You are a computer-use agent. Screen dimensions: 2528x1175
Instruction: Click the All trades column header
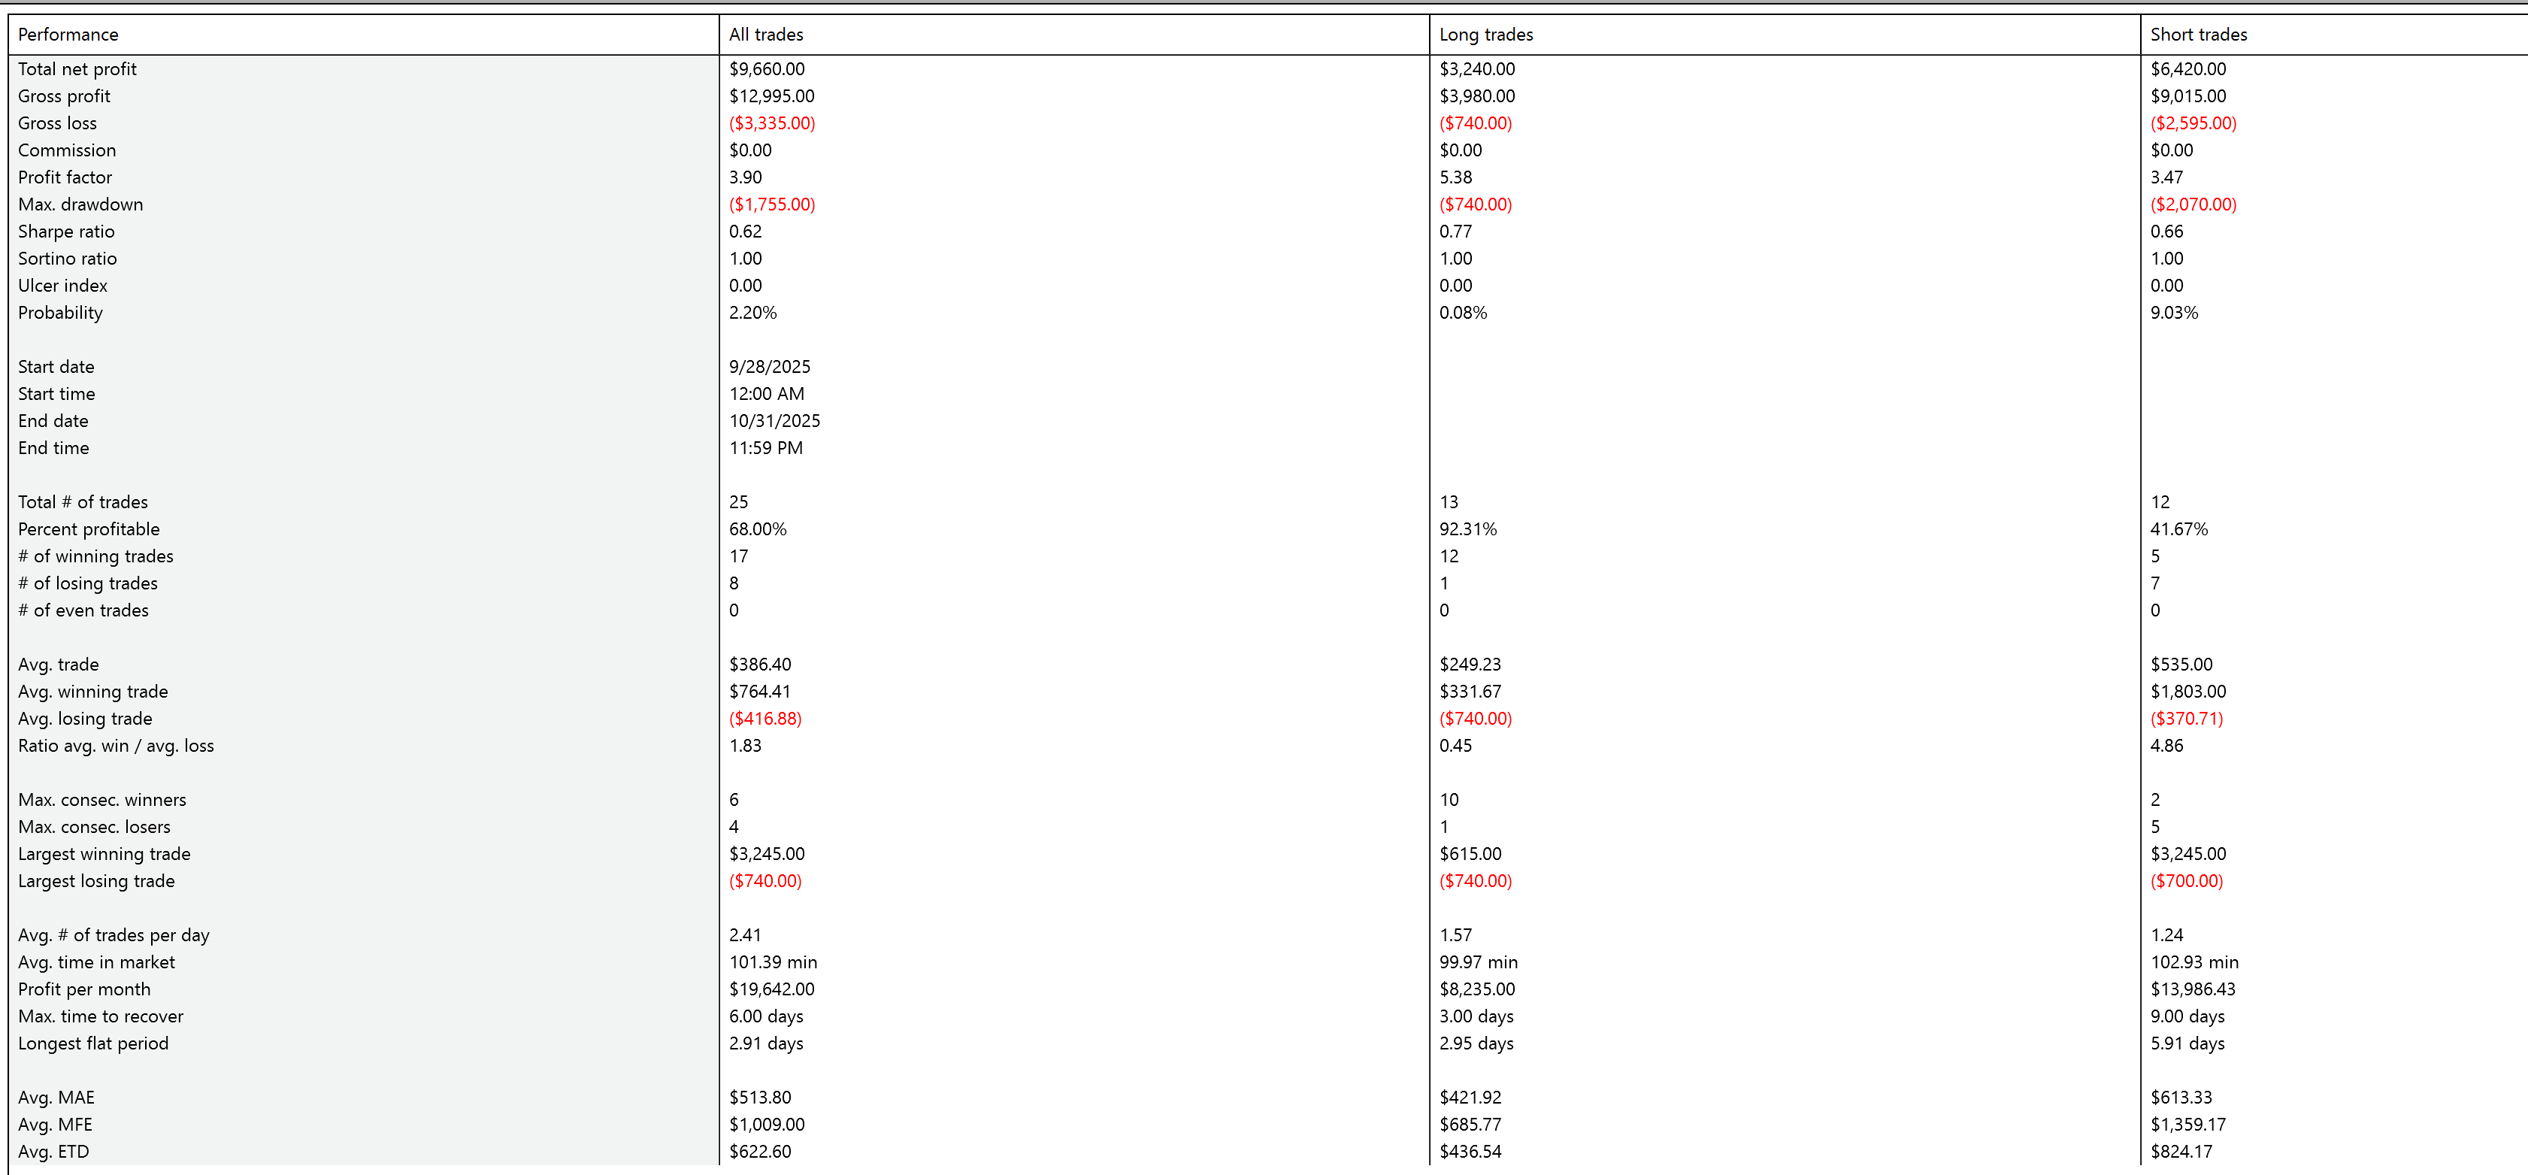coord(765,35)
